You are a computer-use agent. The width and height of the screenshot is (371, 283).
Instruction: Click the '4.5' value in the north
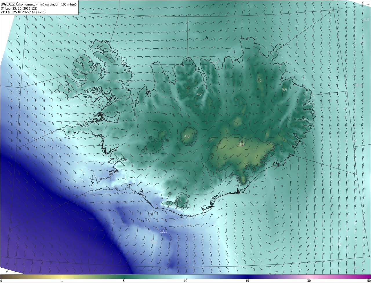point(199,94)
